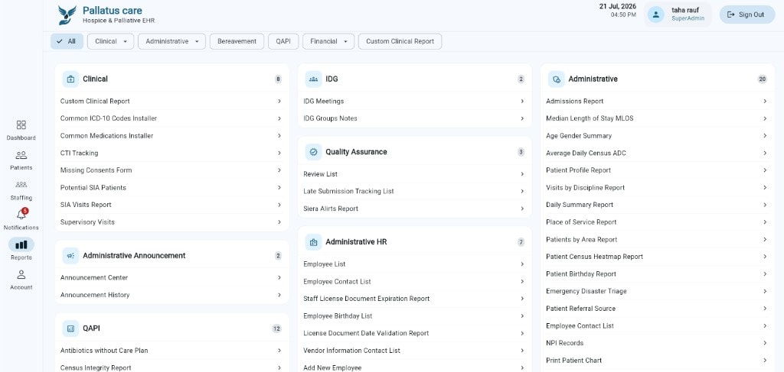Open Average Daily Census ADC
The image size is (784, 372).
click(658, 153)
